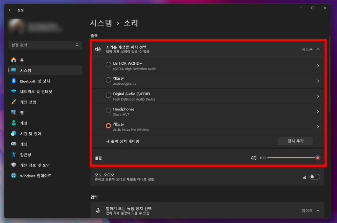Open Arctis Nova Pro Wireless properties chevron
This screenshot has width=337, height=223.
pos(318,127)
